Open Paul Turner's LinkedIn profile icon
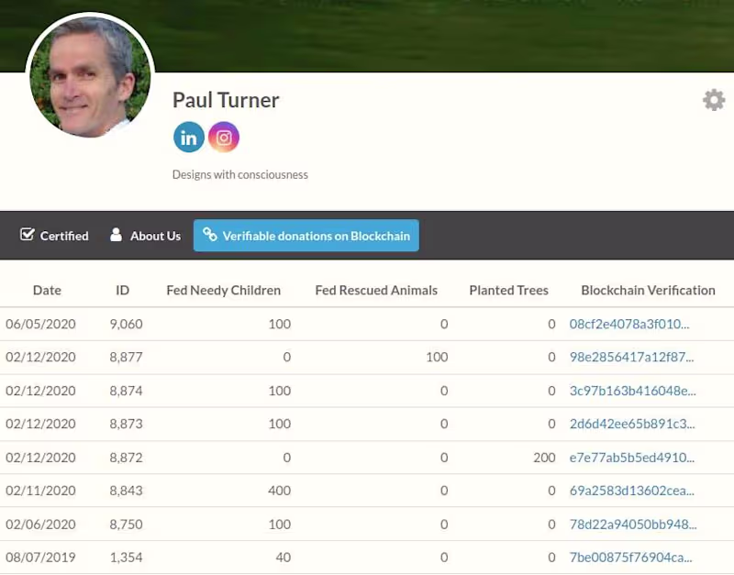 click(189, 137)
